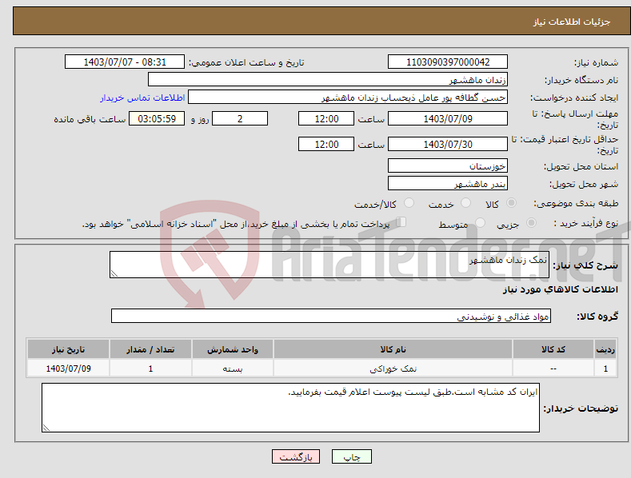
Task: Click the goods group field مواد غذائی و نوشیدنی
Action: [331, 316]
